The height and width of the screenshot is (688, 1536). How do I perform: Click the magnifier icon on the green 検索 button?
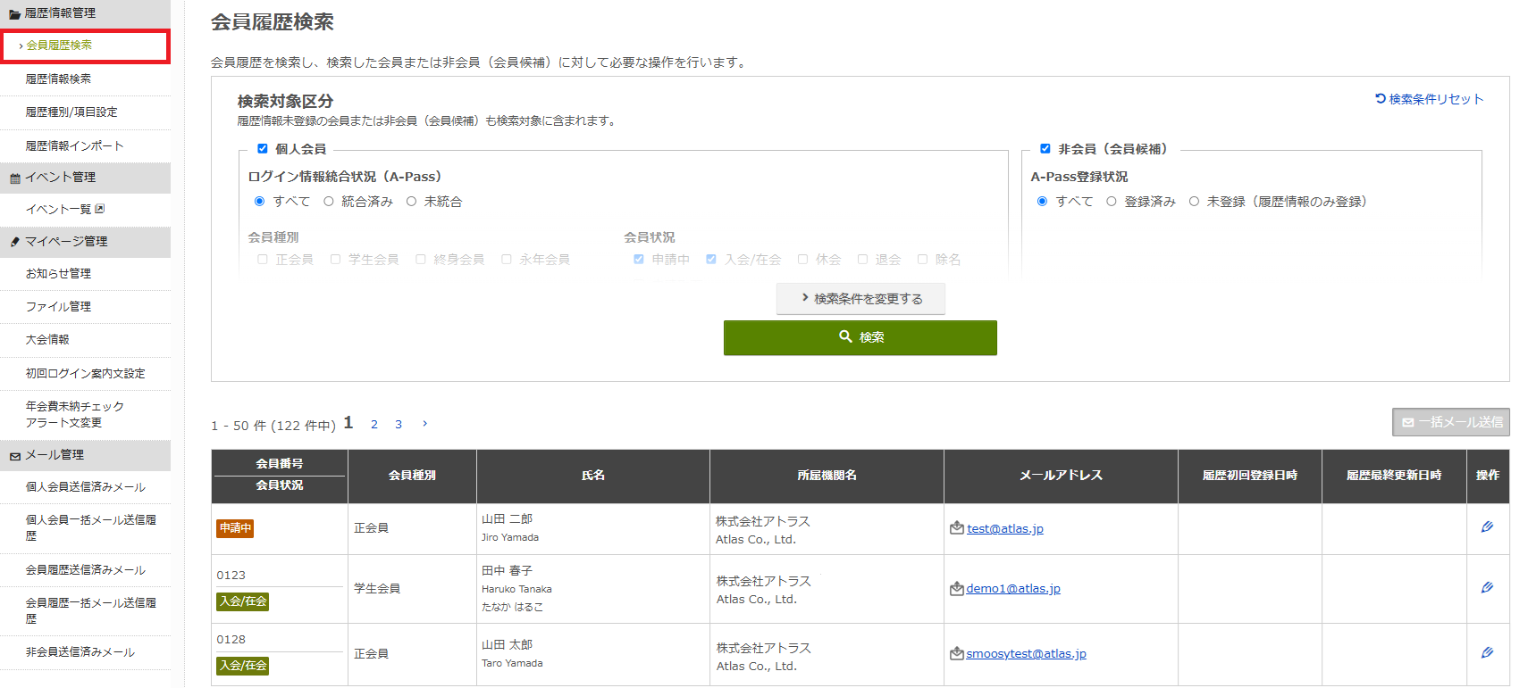pyautogui.click(x=845, y=336)
